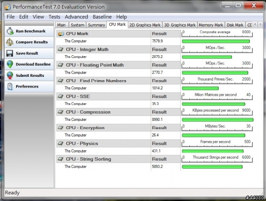Click the chip icon beside CPU - Physics

(x=61, y=144)
